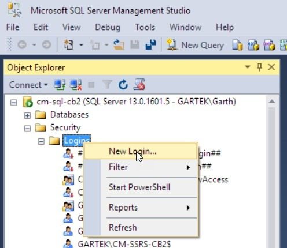
Task: Toggle the Object Explorer auto-hide pin
Action: pos(259,67)
